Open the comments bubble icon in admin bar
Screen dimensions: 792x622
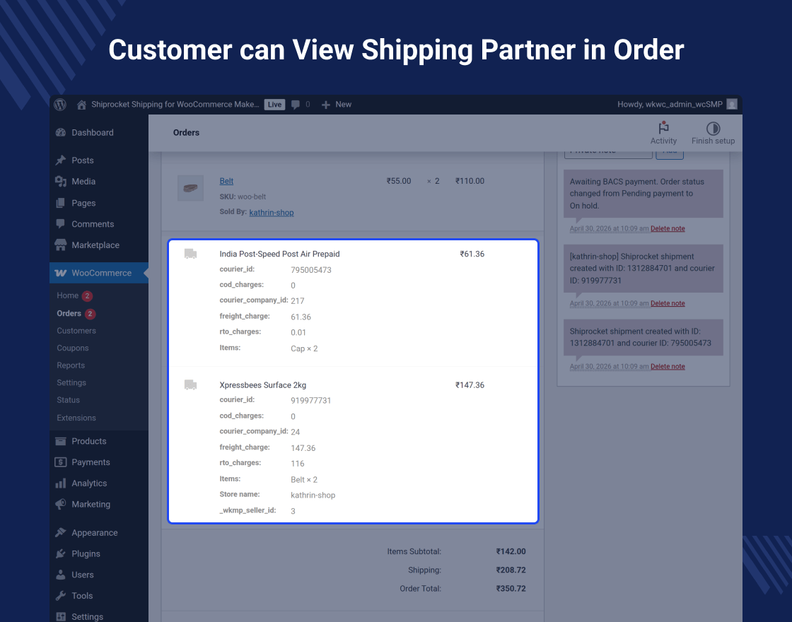click(x=296, y=105)
